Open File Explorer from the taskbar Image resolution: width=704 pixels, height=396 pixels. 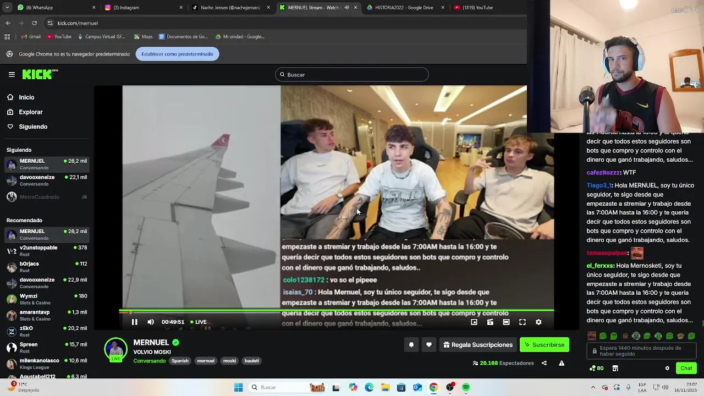click(x=385, y=387)
